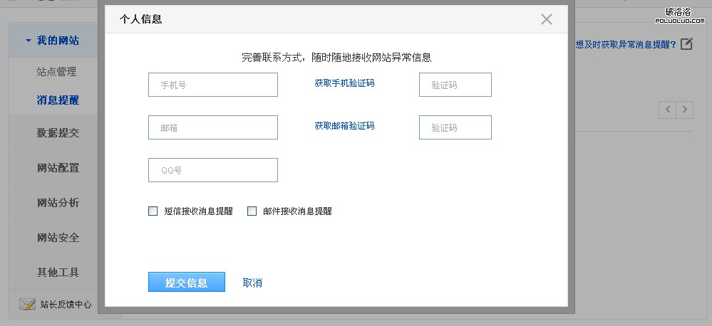Open 站长反馈中心 envelope icon

tap(27, 304)
